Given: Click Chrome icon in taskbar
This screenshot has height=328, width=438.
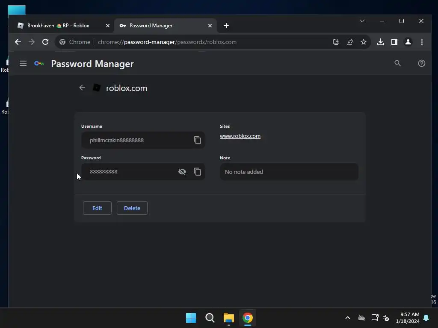Looking at the screenshot, I should [248, 318].
